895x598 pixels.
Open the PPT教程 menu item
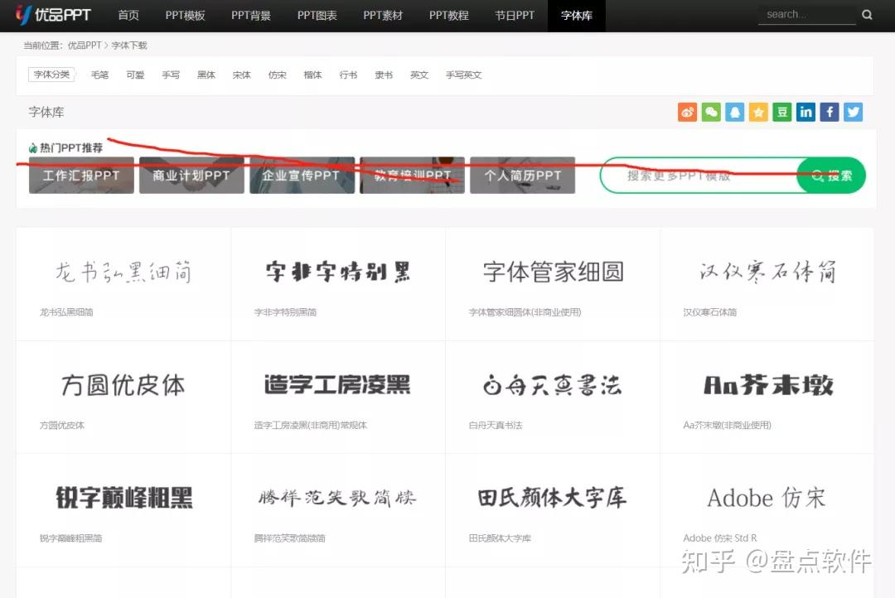tap(448, 16)
